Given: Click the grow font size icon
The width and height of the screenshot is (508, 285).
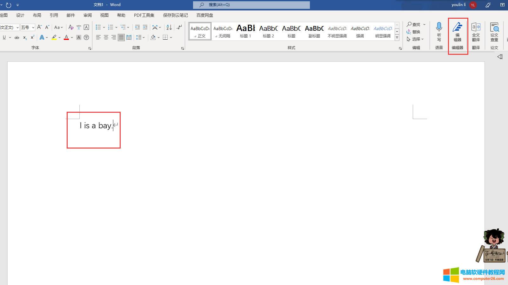Looking at the screenshot, I should click(x=39, y=27).
